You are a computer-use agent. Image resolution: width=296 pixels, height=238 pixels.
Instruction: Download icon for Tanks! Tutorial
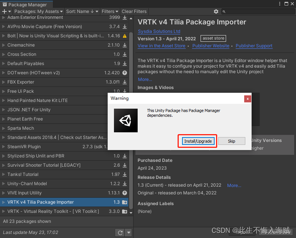tap(125, 174)
